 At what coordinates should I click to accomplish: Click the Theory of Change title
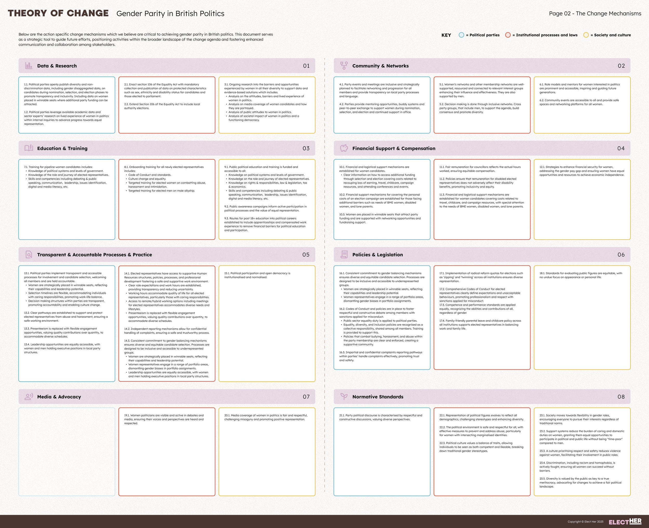tap(58, 14)
